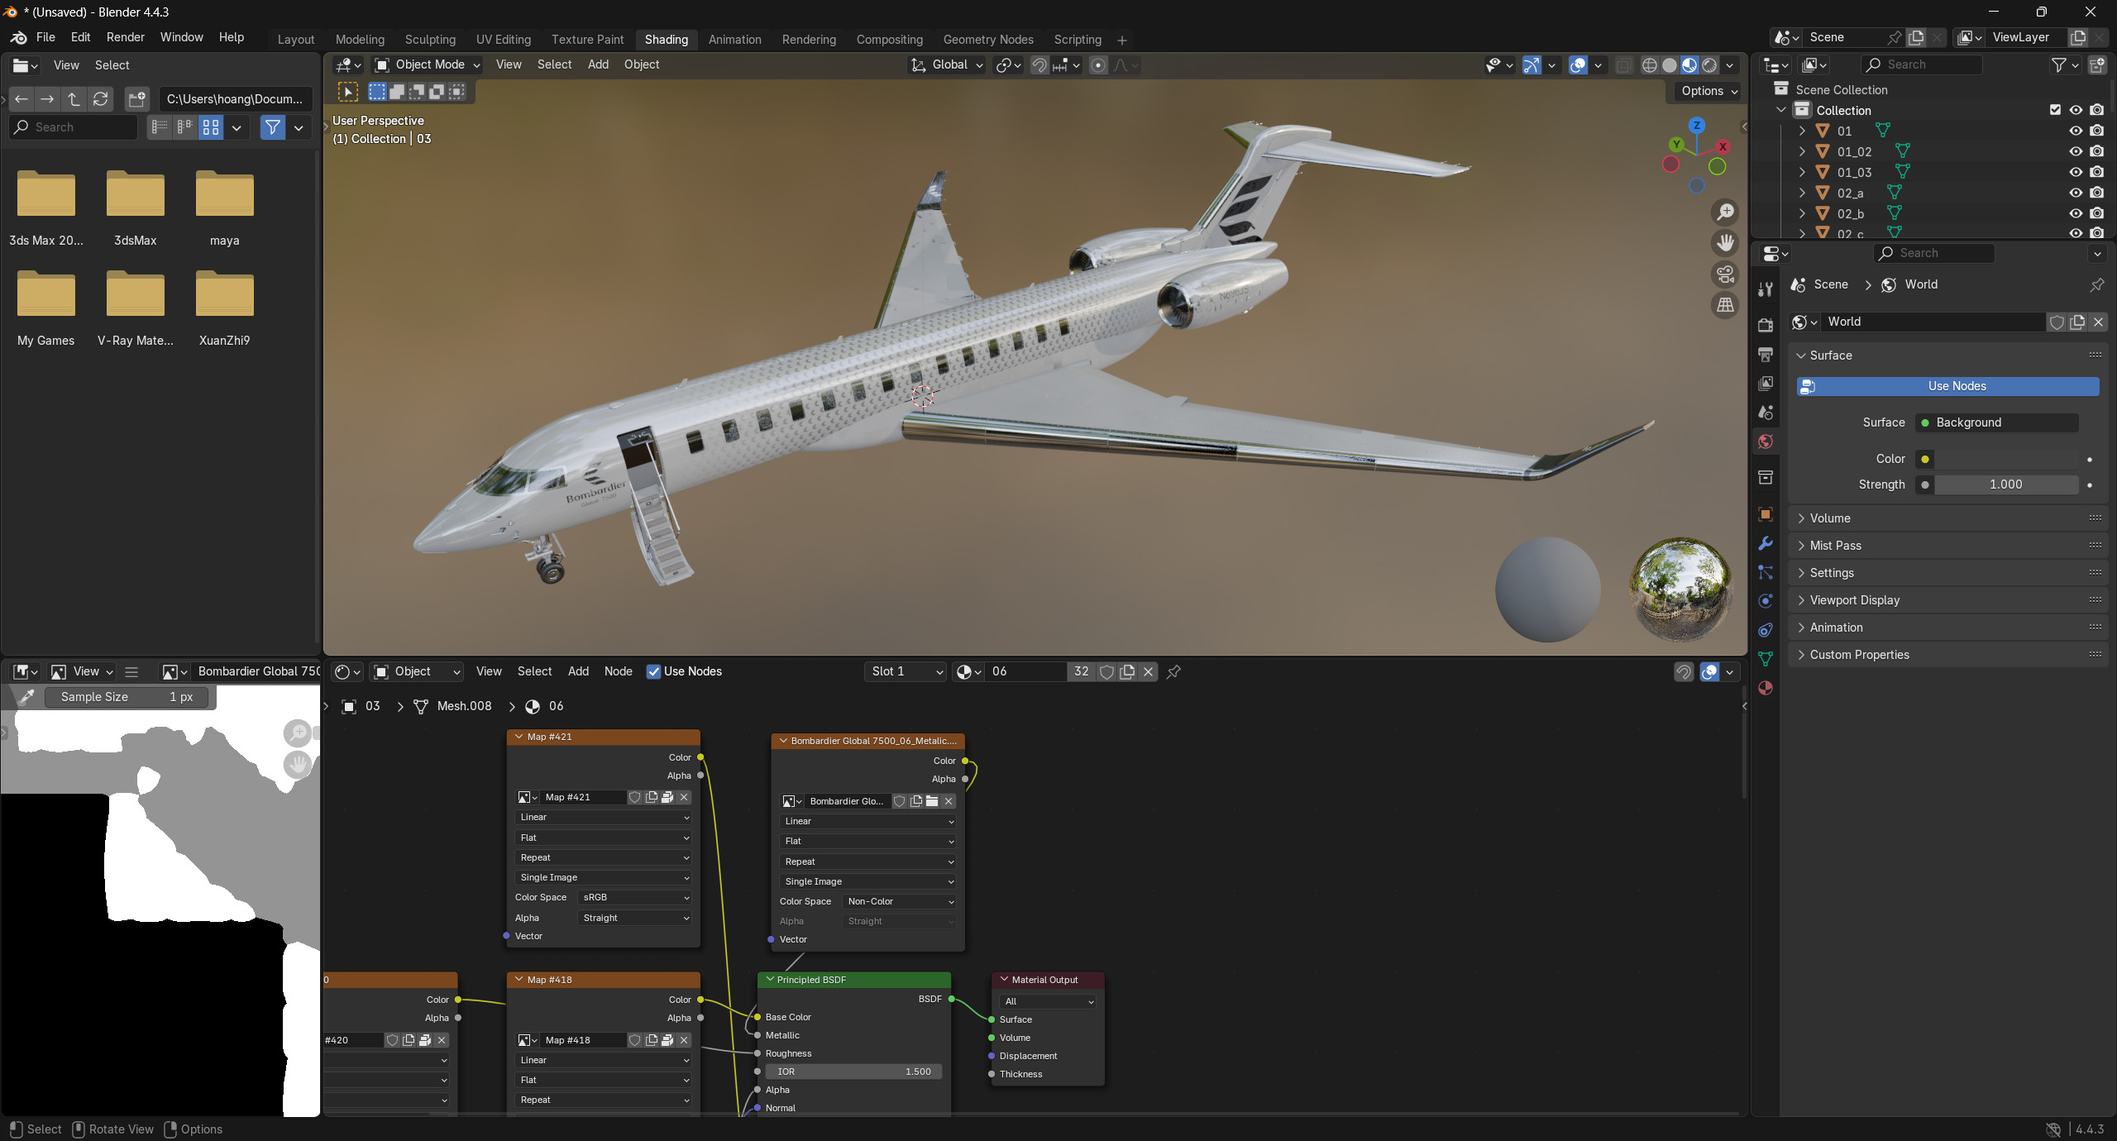This screenshot has height=1141, width=2117.
Task: Go to parent directory in file browser
Action: pyautogui.click(x=74, y=99)
